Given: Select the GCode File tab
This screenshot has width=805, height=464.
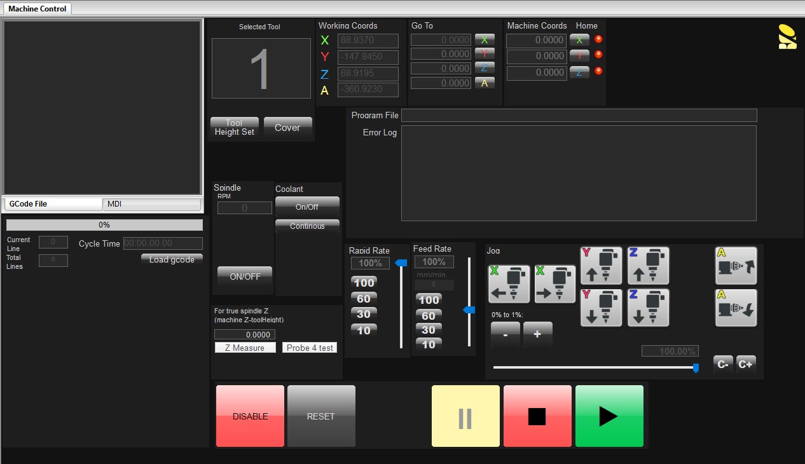Looking at the screenshot, I should coord(52,204).
